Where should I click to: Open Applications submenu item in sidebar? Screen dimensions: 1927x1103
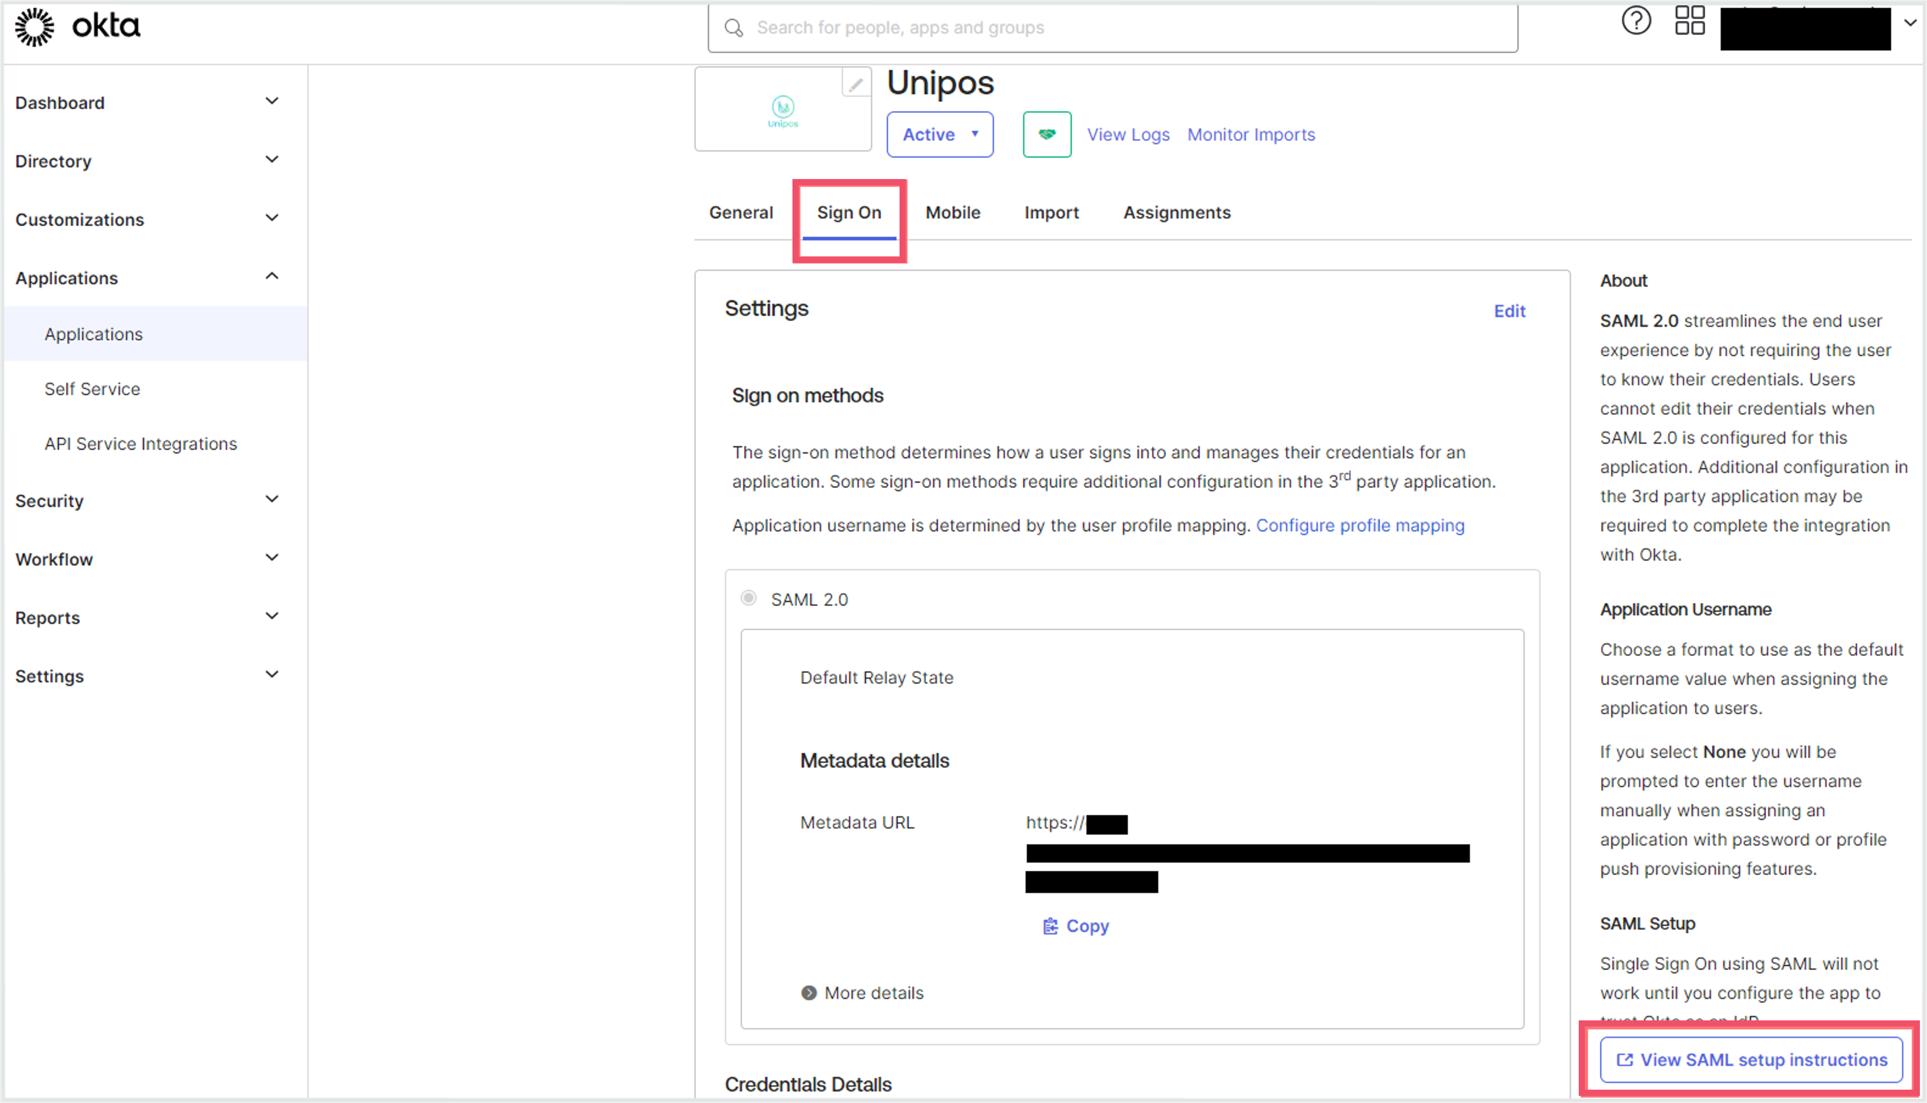(x=156, y=334)
